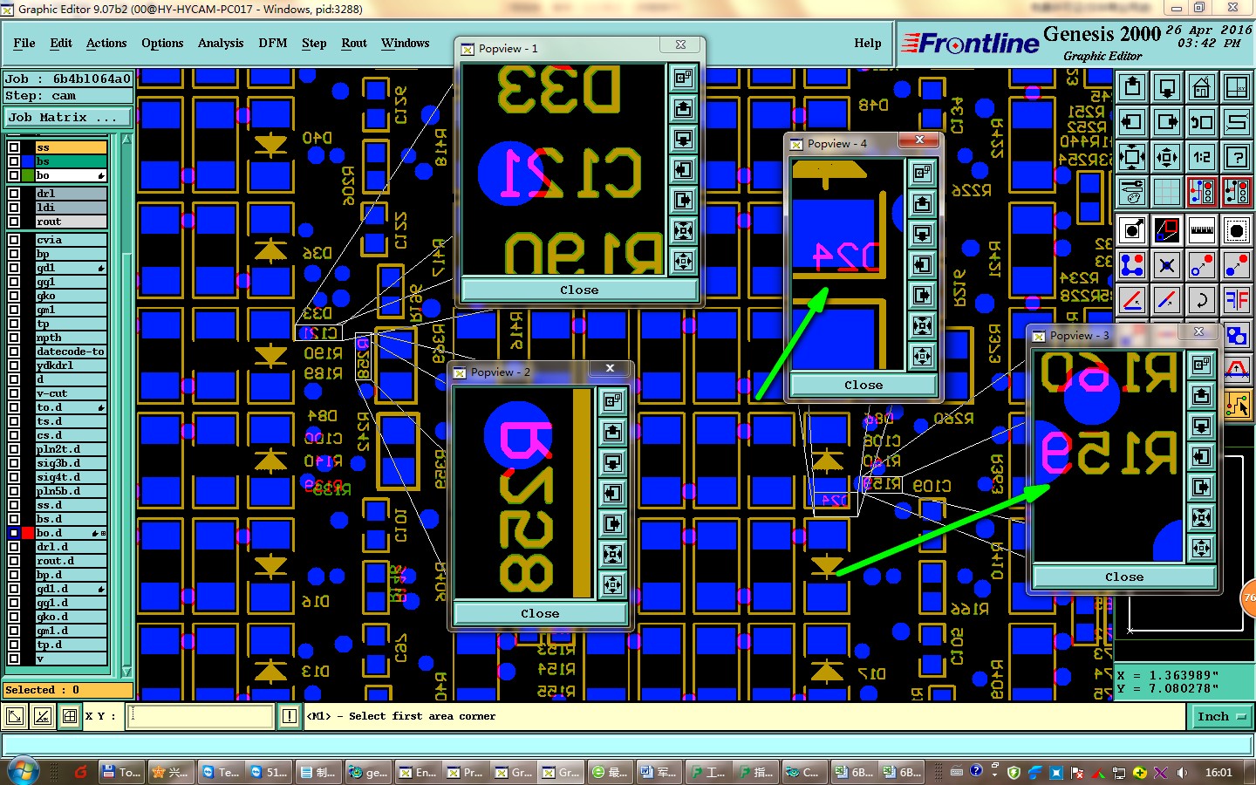
Task: Open the Actions menu
Action: coord(106,43)
